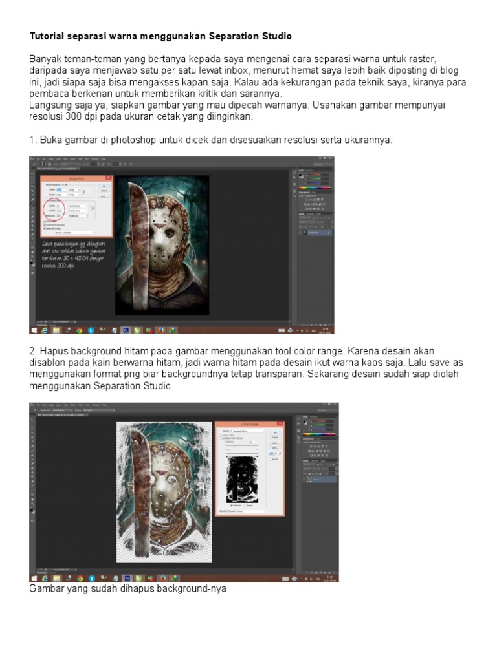The height and width of the screenshot is (662, 497).
Task: Open Resolution pixels/inch dropdown in Image Size
Action: pos(79,216)
